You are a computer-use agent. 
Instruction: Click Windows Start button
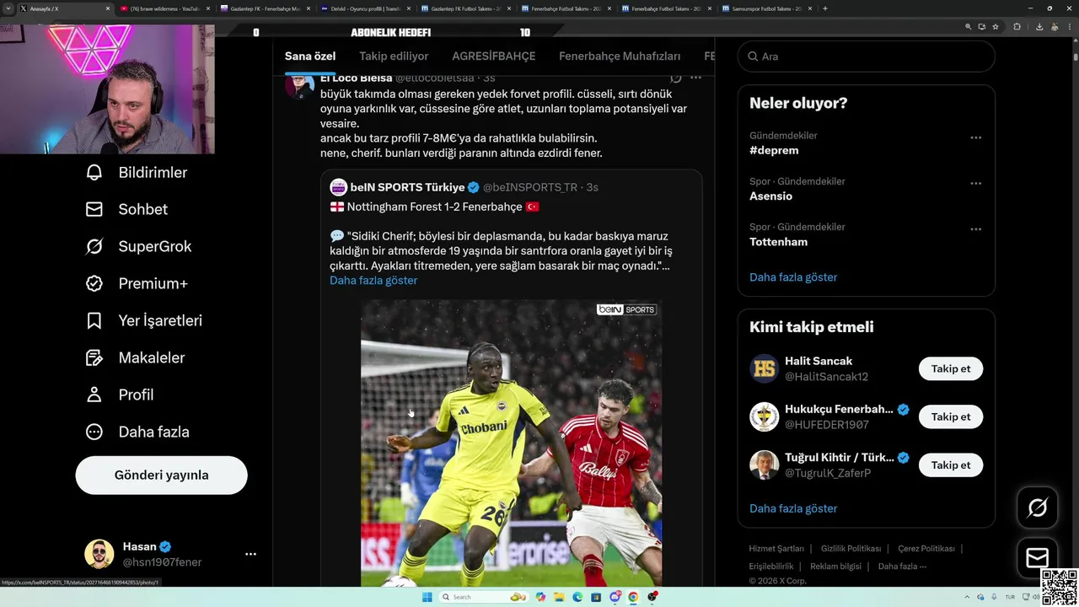pos(427,597)
